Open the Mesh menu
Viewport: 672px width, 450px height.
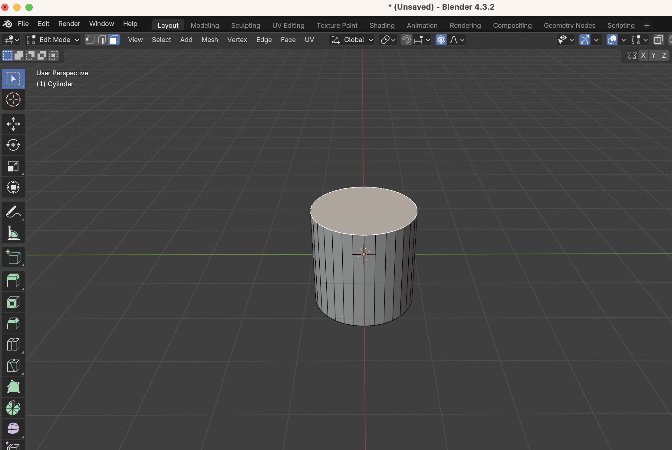pyautogui.click(x=210, y=40)
